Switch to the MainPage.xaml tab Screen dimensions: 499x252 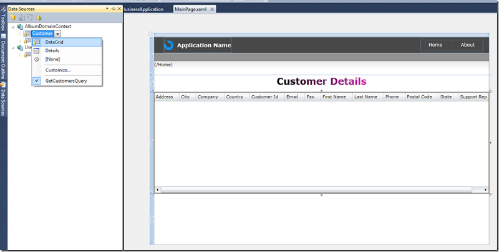click(190, 9)
